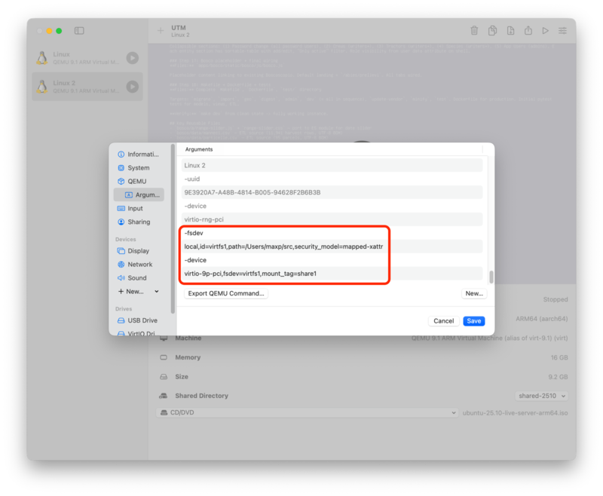Share the VM via the share toolbar icon

pyautogui.click(x=528, y=31)
